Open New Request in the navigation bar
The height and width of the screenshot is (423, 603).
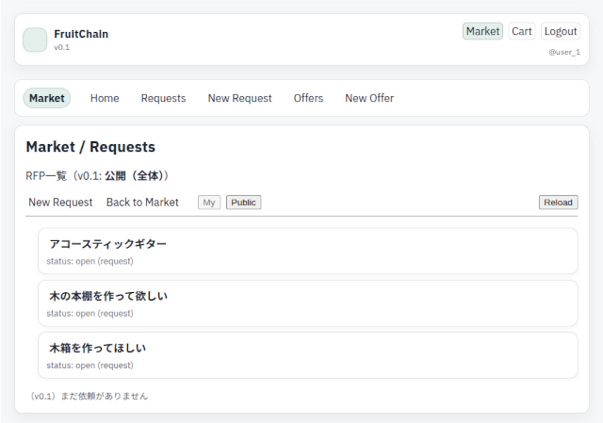(x=239, y=98)
